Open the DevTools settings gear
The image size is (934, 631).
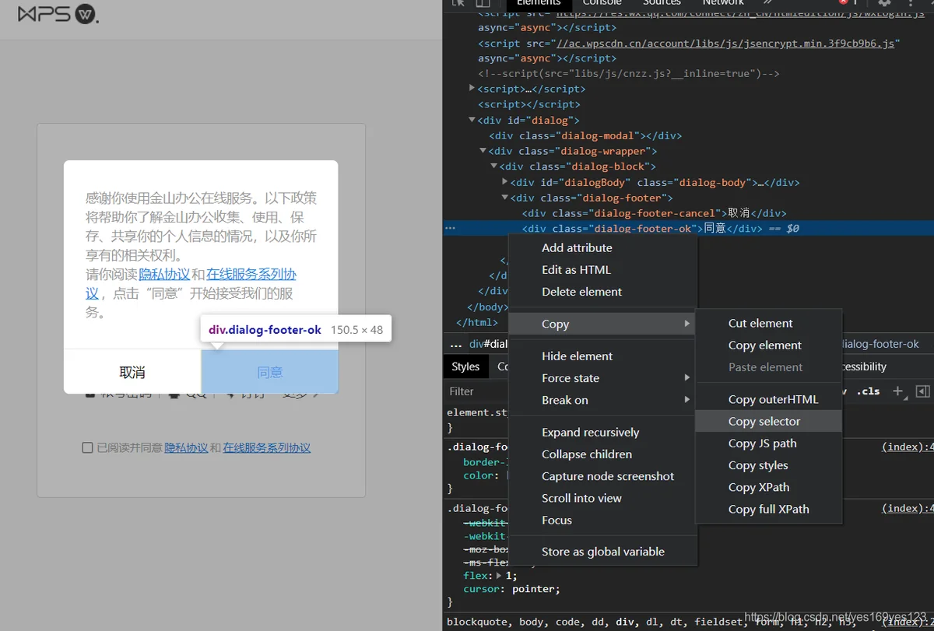coord(884,3)
